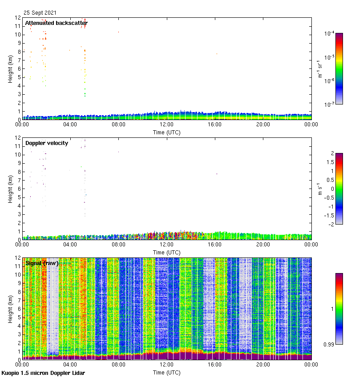
Task: Click 20:00 tick under the raw signal plot
Action: pos(262,366)
